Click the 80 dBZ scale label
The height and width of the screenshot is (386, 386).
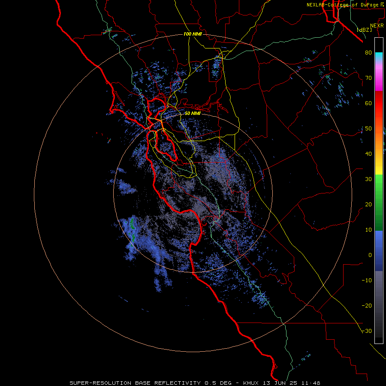(368, 53)
